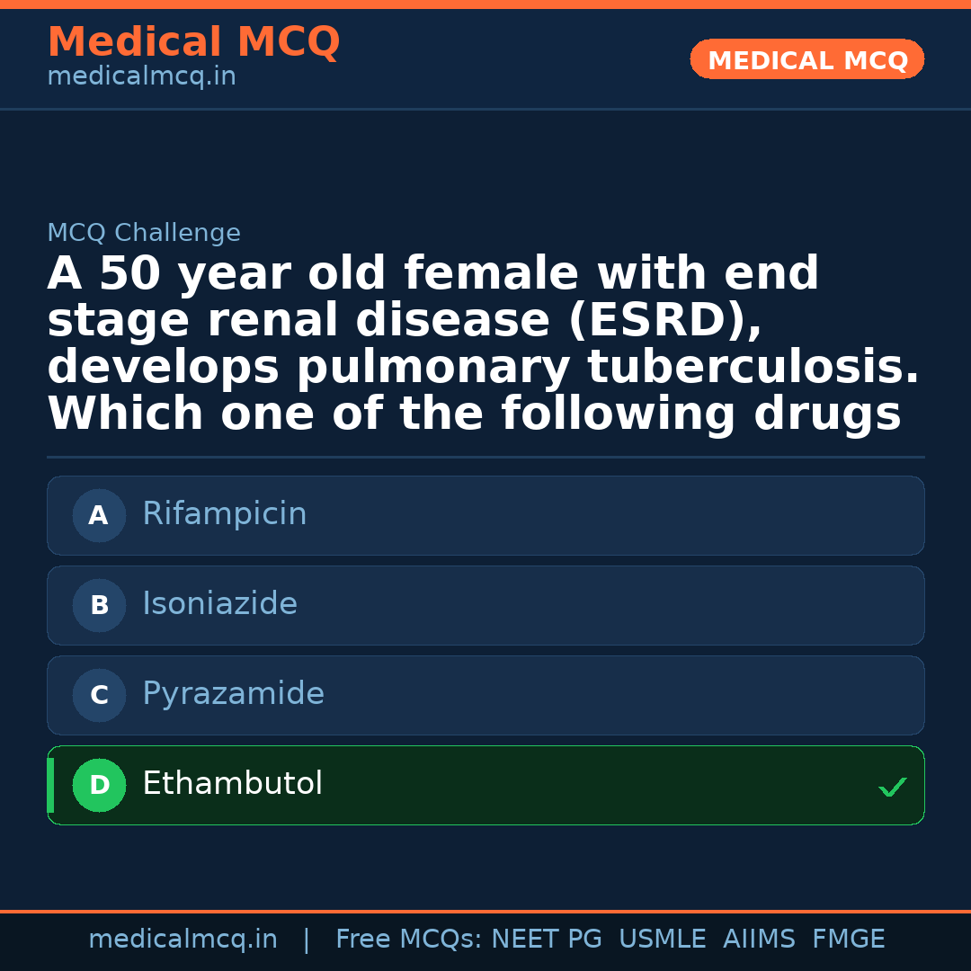The width and height of the screenshot is (971, 971).
Task: Click the large "Medical MCQ" header title
Action: coord(193,42)
